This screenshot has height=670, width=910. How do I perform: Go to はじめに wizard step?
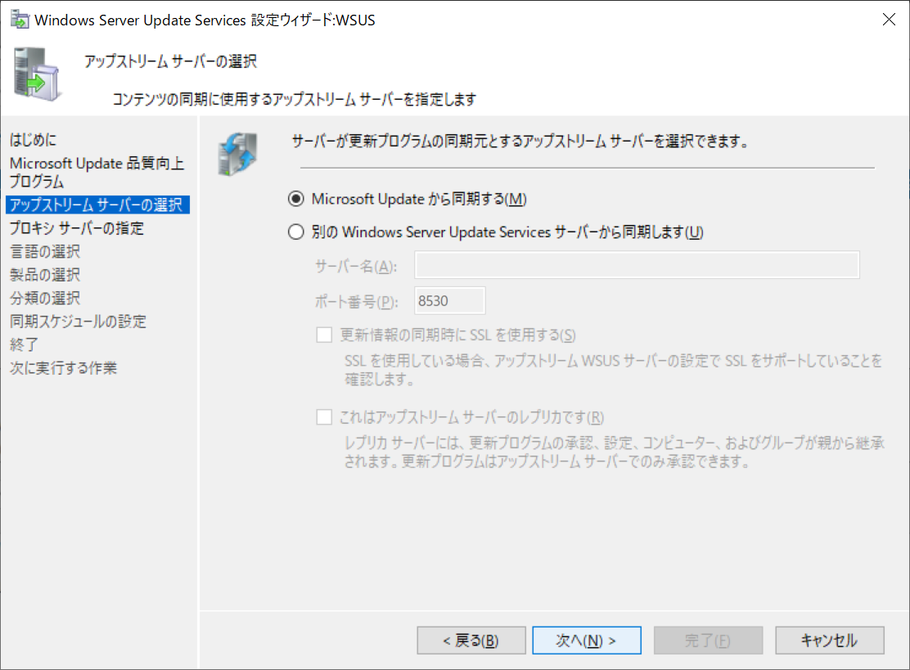(x=33, y=140)
